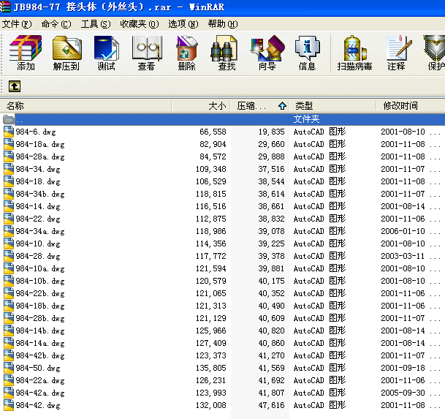Click the Add (添加) toolbar icon
The image size is (445, 419).
26,48
